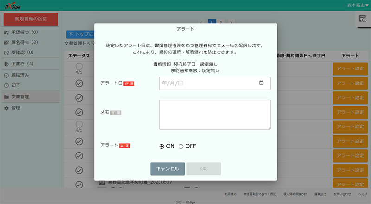This screenshot has width=371, height=204.
Task: Open the 運営会社 footer link
Action: point(320,194)
